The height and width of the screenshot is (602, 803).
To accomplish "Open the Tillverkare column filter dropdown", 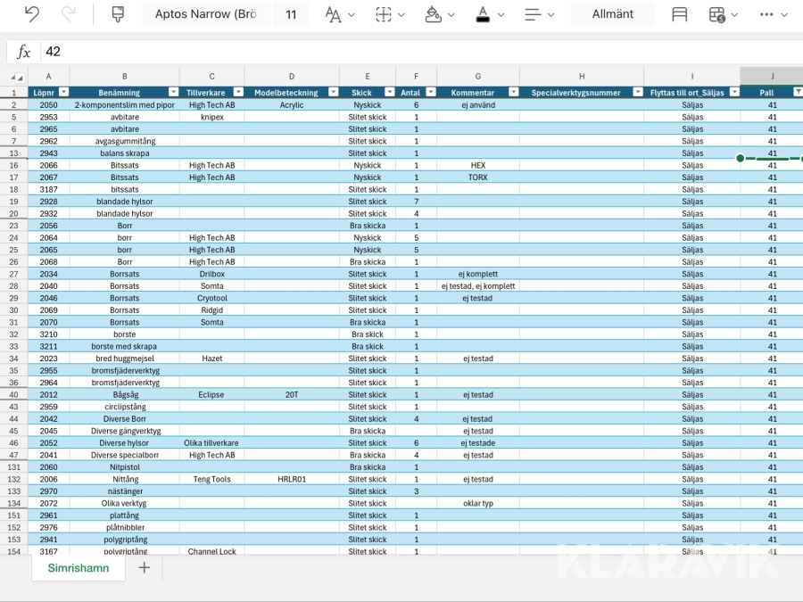I will click(237, 93).
